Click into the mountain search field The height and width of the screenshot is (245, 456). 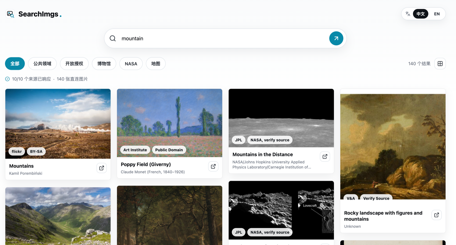pos(223,38)
